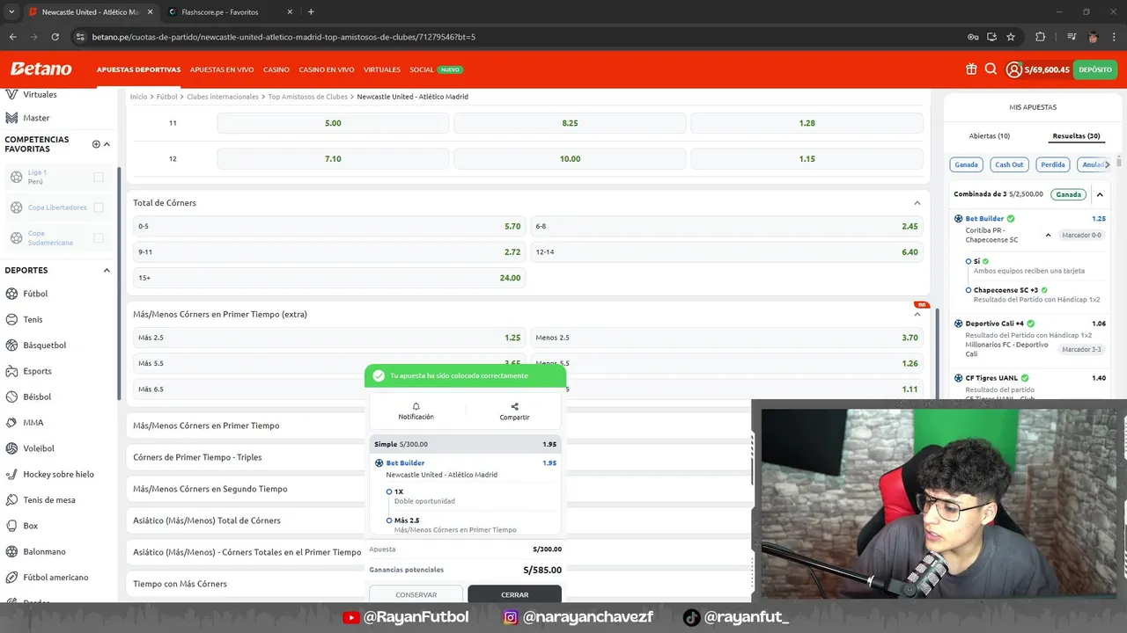Click the Esports icon
The image size is (1127, 633).
tap(12, 371)
